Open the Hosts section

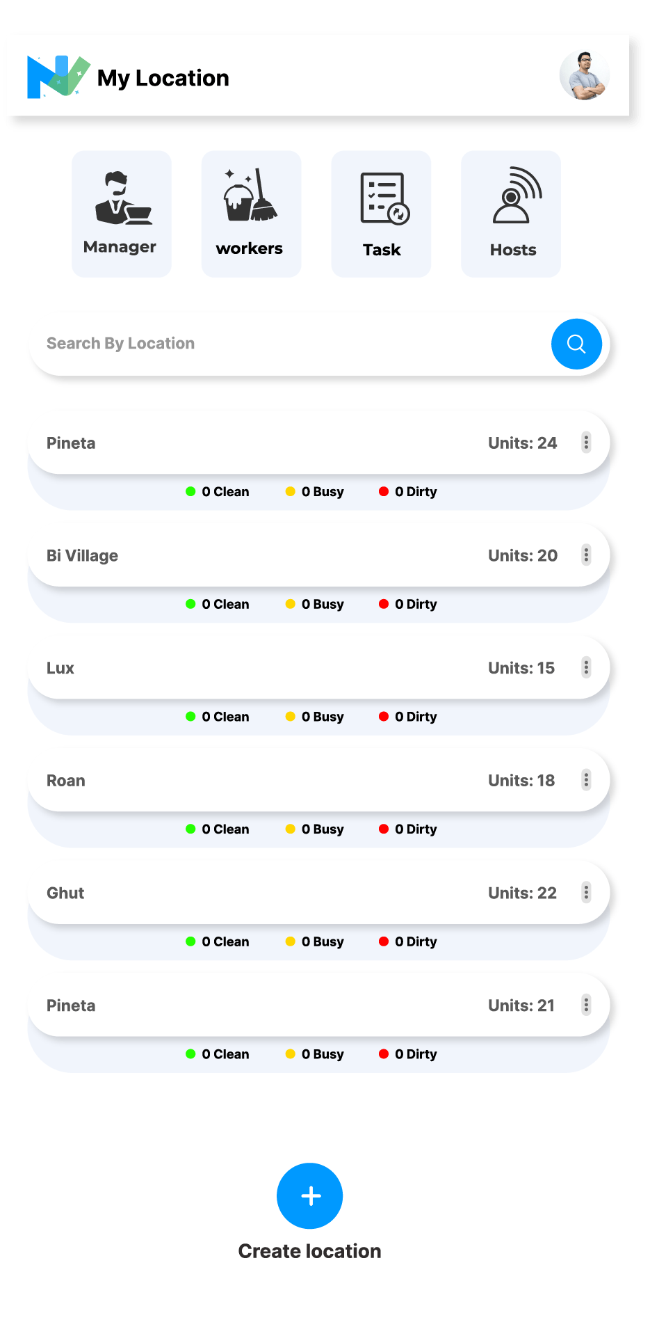[511, 214]
